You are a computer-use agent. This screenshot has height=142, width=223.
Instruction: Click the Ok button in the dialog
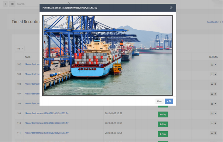169,101
